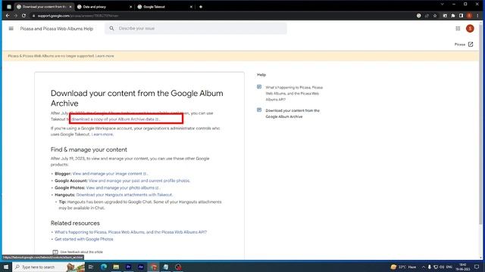Image resolution: width=485 pixels, height=272 pixels.
Task: Reload the page
Action: pos(23,16)
